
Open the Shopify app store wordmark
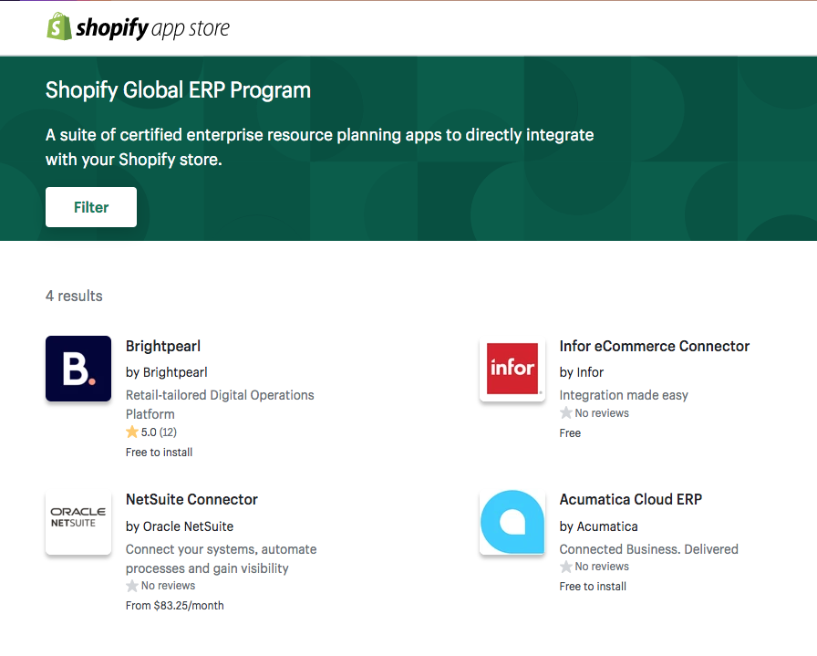click(152, 28)
